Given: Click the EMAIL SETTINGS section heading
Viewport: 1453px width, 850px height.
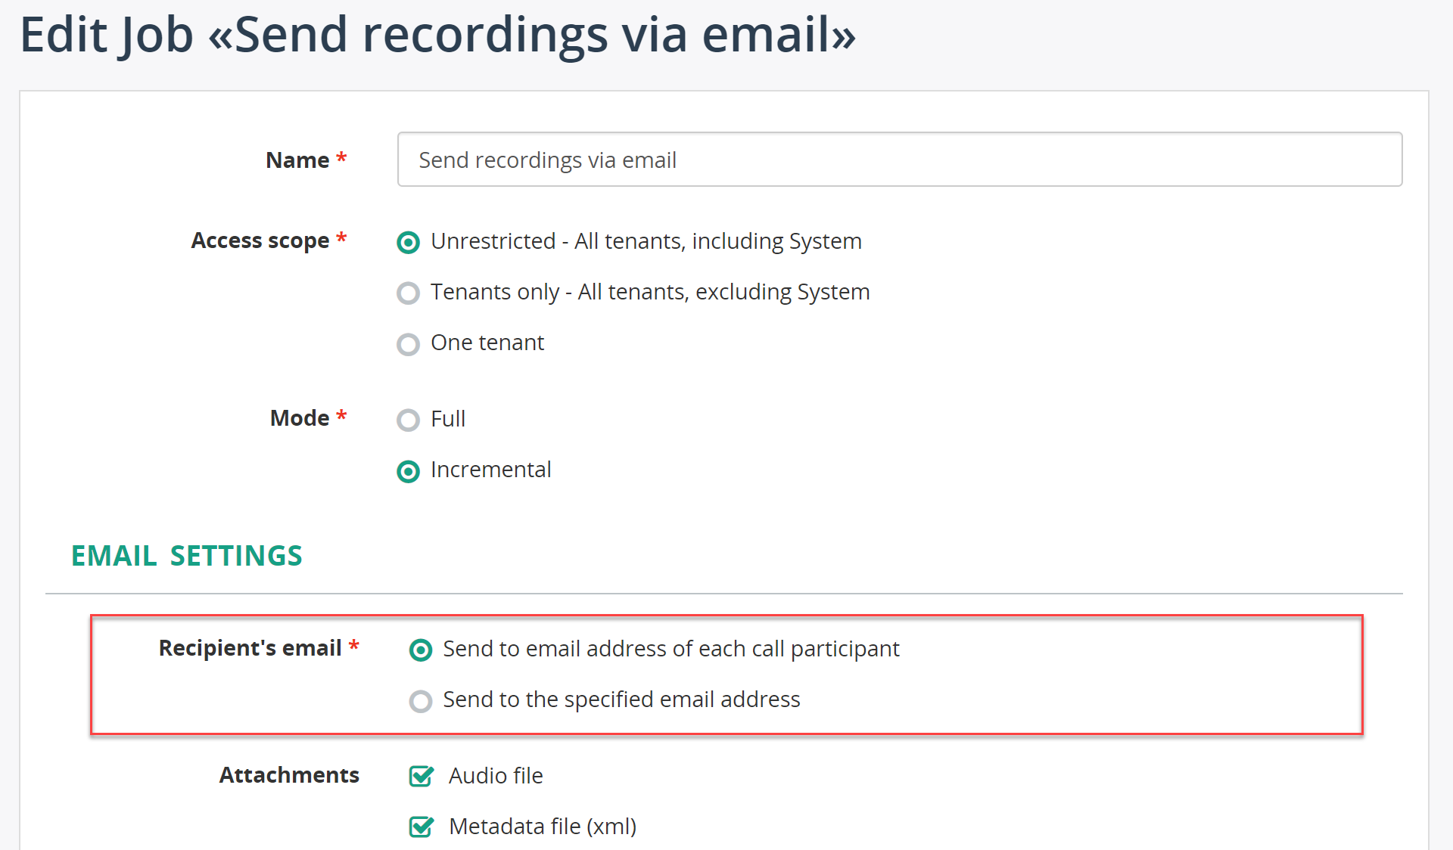Looking at the screenshot, I should 187,556.
